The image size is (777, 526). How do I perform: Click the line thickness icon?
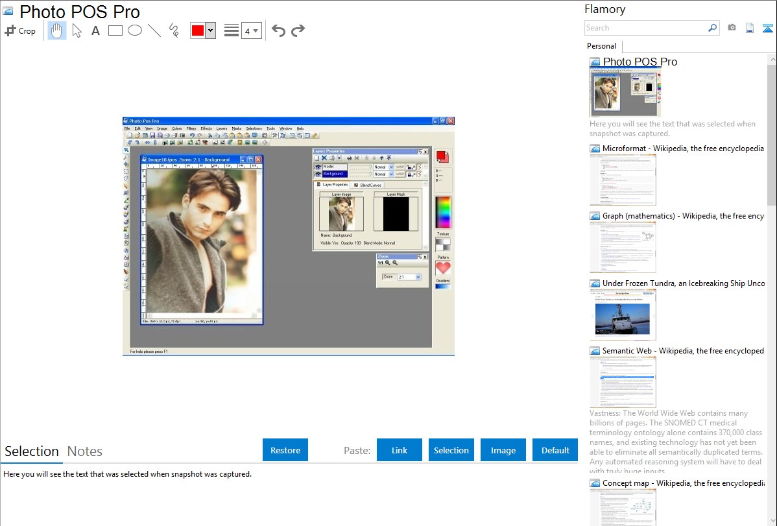tap(232, 30)
